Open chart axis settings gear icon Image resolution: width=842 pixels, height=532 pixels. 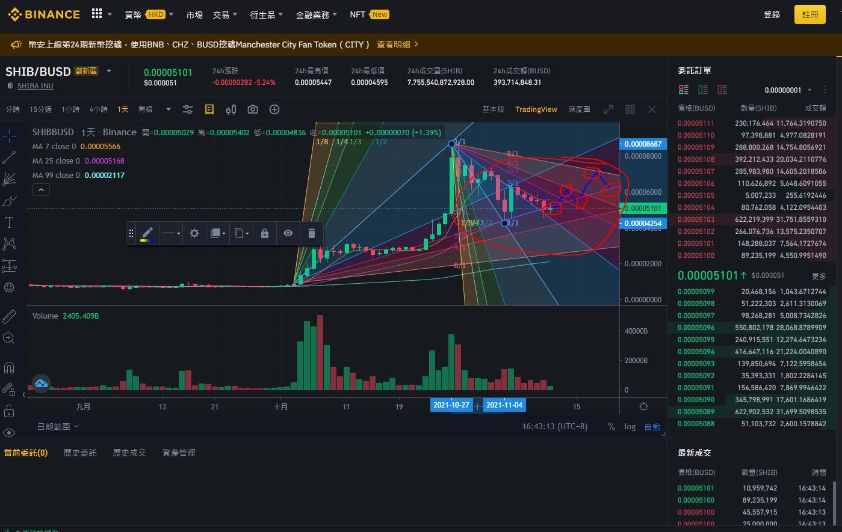643,406
